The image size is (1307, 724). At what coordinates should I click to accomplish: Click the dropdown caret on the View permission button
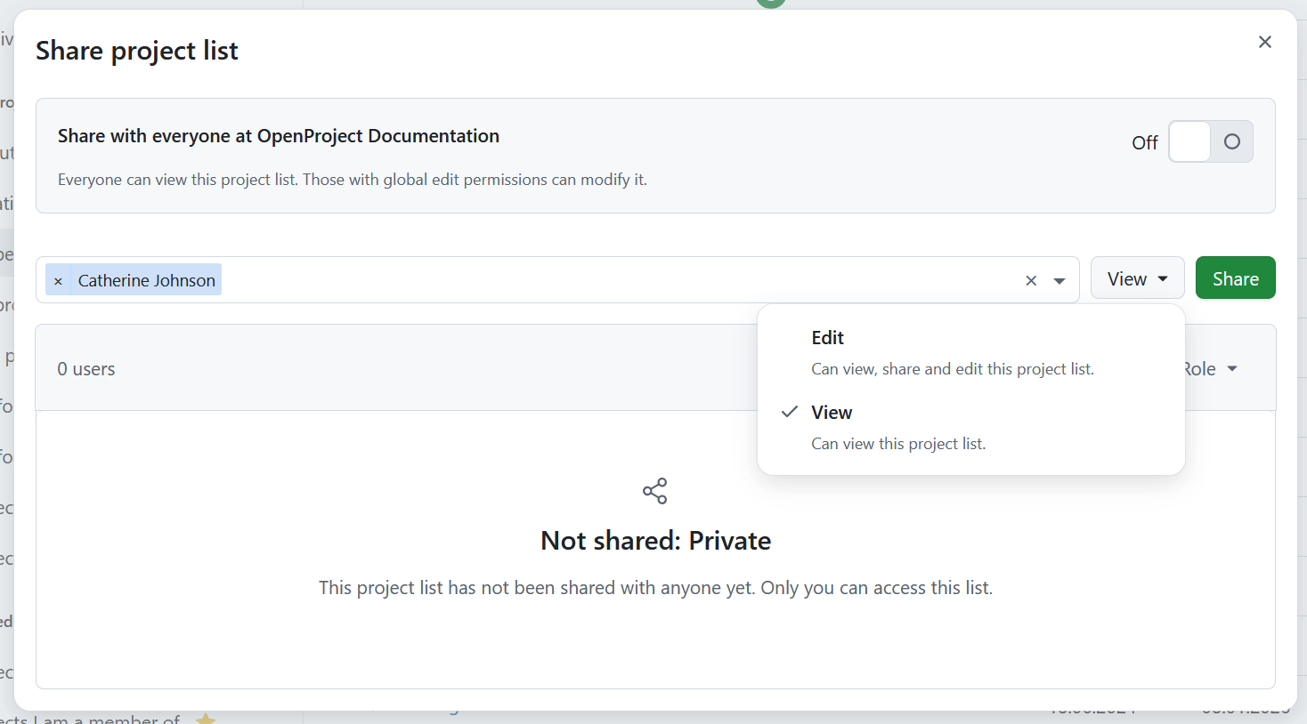[x=1164, y=278]
